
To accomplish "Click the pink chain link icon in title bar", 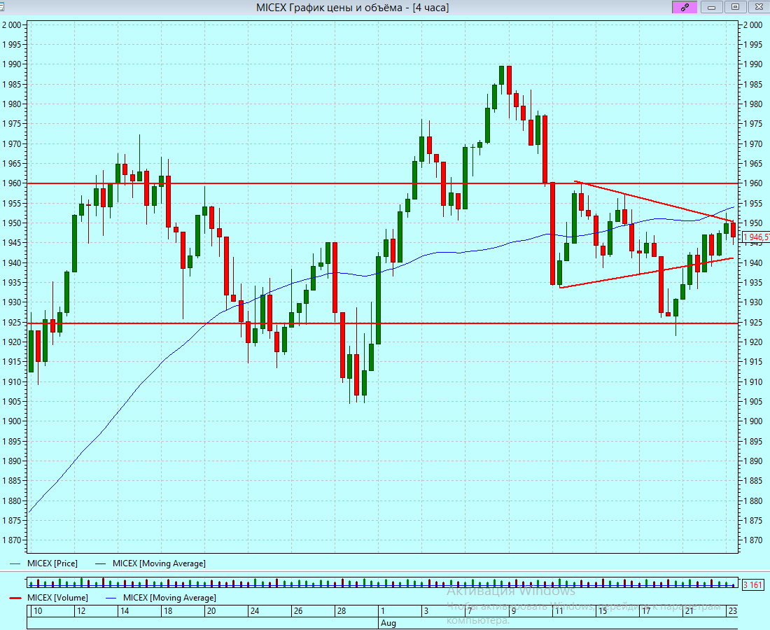I will pyautogui.click(x=684, y=7).
